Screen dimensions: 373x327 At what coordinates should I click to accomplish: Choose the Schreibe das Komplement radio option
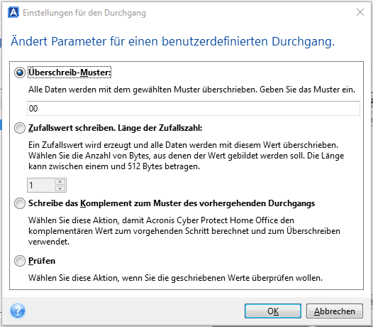click(20, 203)
